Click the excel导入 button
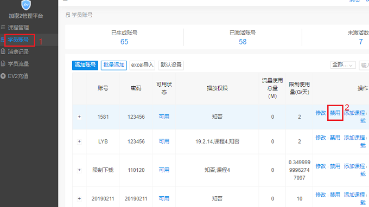The image size is (369, 207). click(142, 65)
